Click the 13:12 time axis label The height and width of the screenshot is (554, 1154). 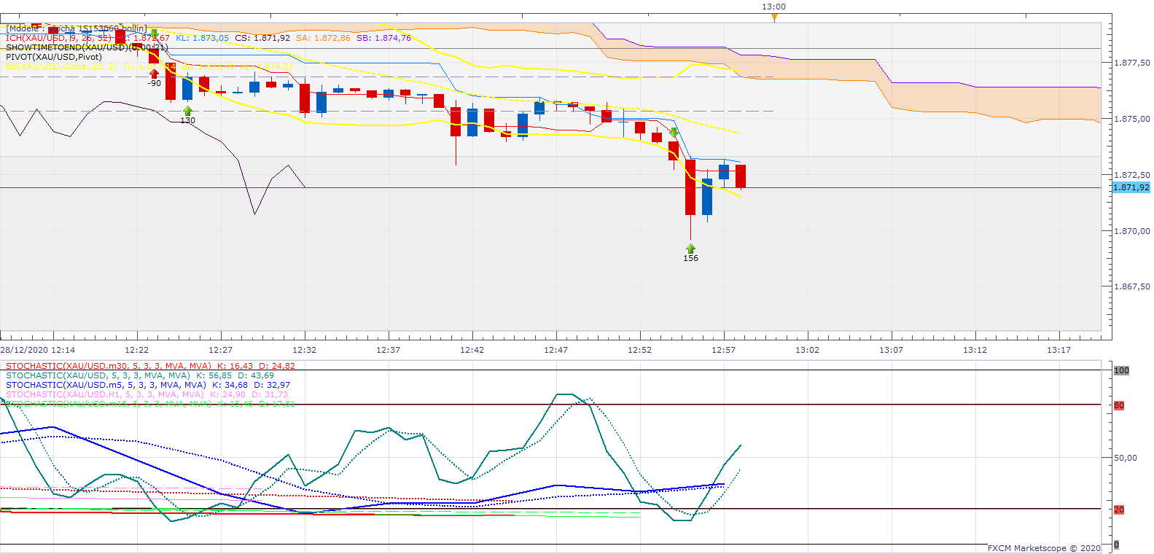click(x=975, y=350)
